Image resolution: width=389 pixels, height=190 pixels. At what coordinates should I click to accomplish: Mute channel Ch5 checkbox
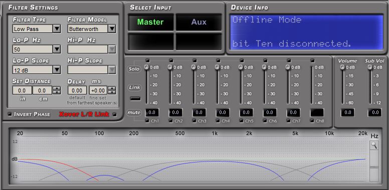242,120
